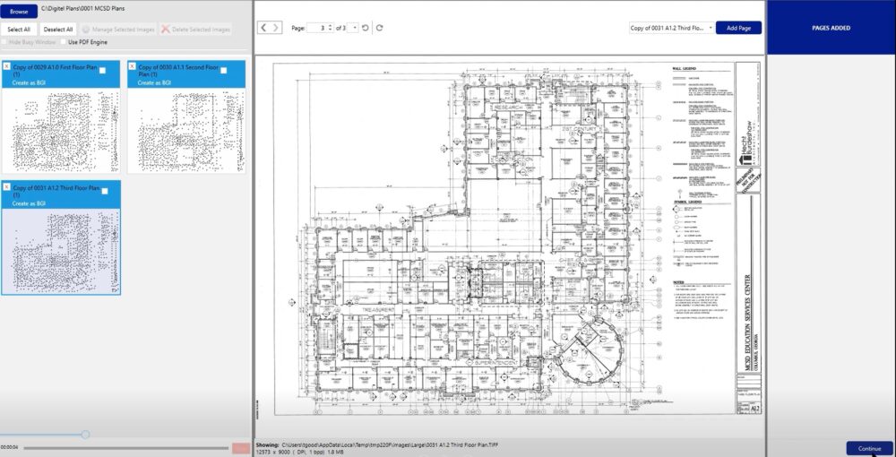Go to the previous page arrow

point(263,28)
